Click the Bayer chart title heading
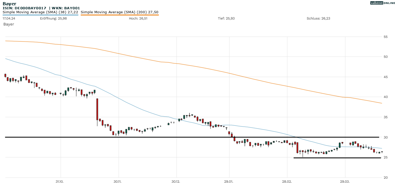Viewport: 397px width, 183px height. (x=9, y=4)
